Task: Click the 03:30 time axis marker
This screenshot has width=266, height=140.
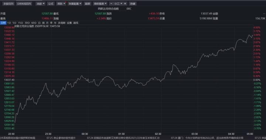Action: pyautogui.click(x=195, y=134)
